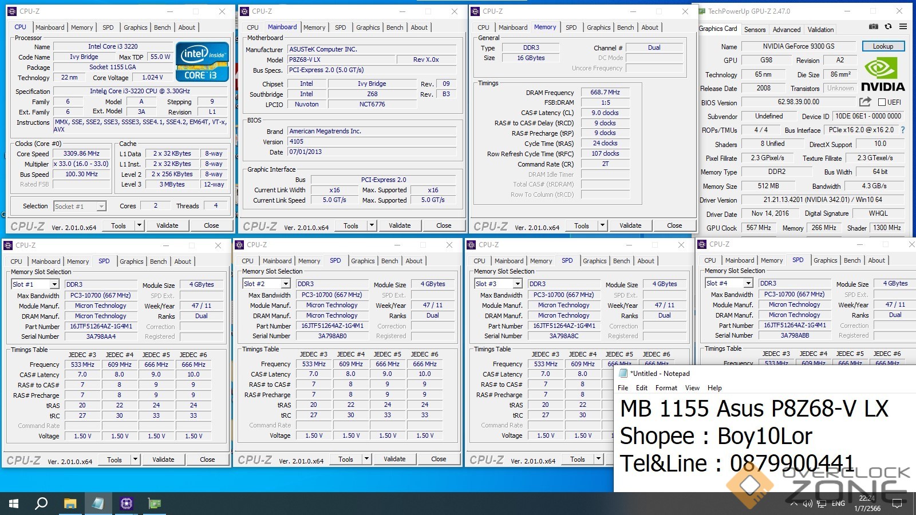Open GPU-Z from the taskbar
The width and height of the screenshot is (916, 515).
coord(153,504)
